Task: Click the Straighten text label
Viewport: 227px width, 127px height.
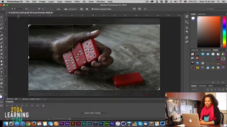Action: 73,9
